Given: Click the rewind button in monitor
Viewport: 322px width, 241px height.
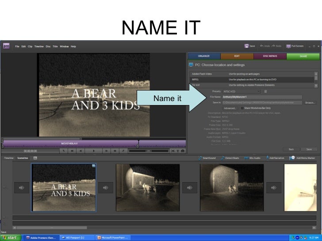Looking at the screenshot, I should [72, 151].
